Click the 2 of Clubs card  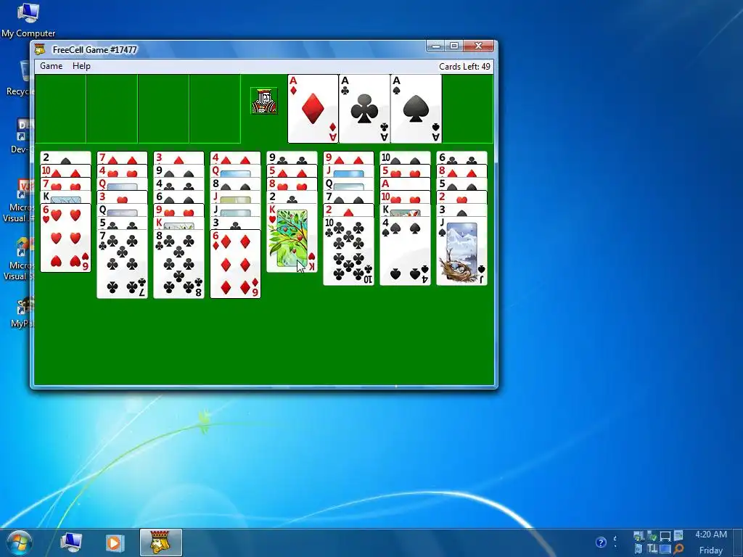[x=292, y=197]
